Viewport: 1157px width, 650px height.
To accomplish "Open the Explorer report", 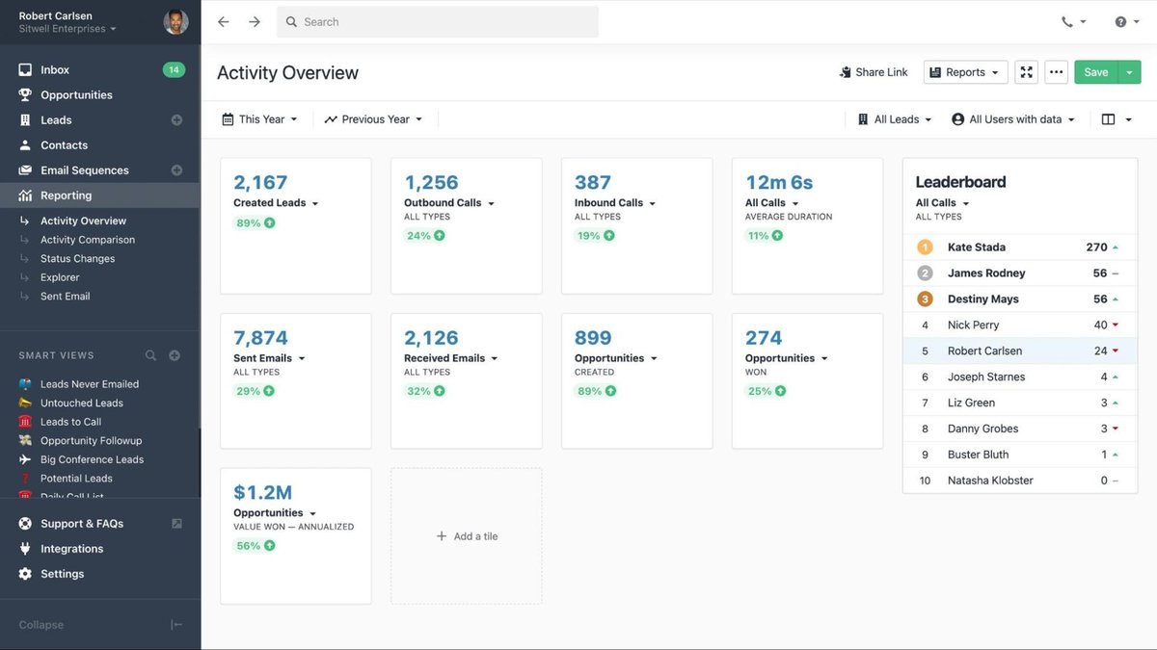I will point(60,277).
